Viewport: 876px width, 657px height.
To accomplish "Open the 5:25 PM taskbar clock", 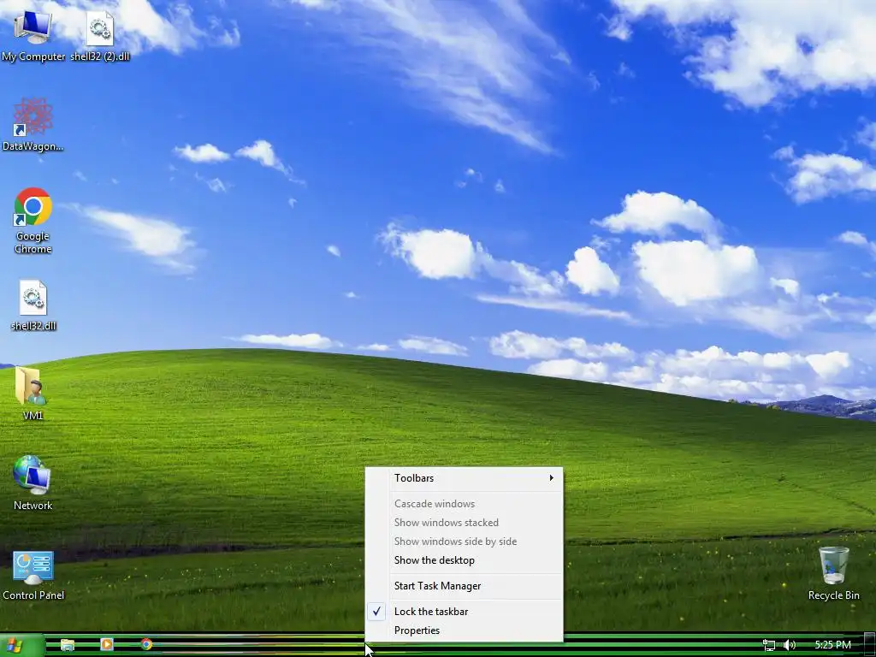I will pyautogui.click(x=833, y=645).
